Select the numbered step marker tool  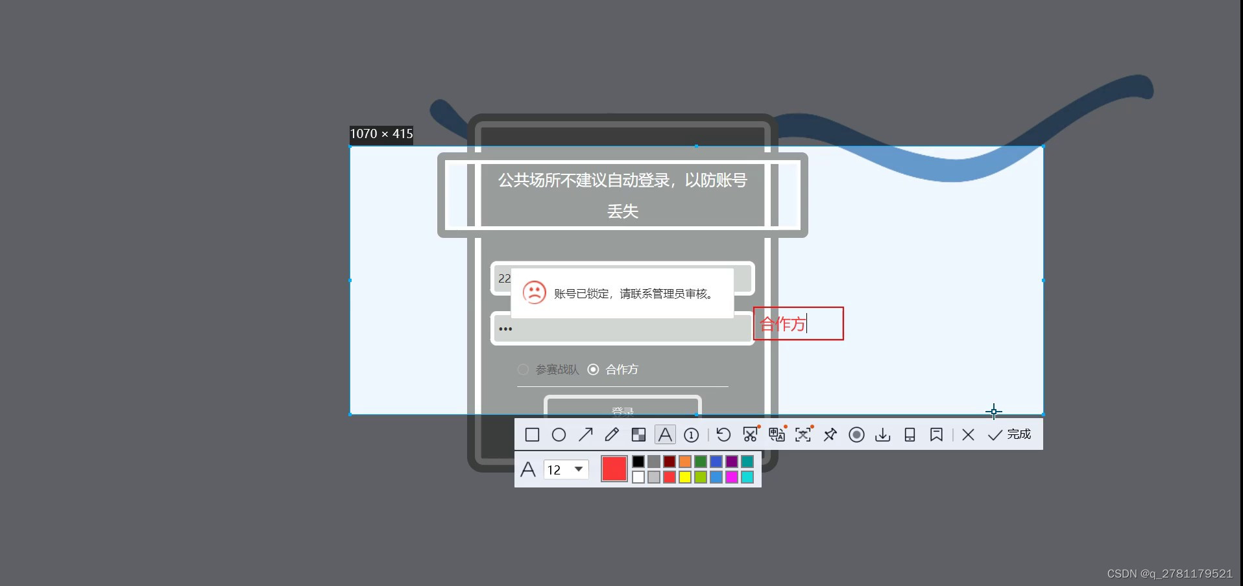click(x=692, y=435)
